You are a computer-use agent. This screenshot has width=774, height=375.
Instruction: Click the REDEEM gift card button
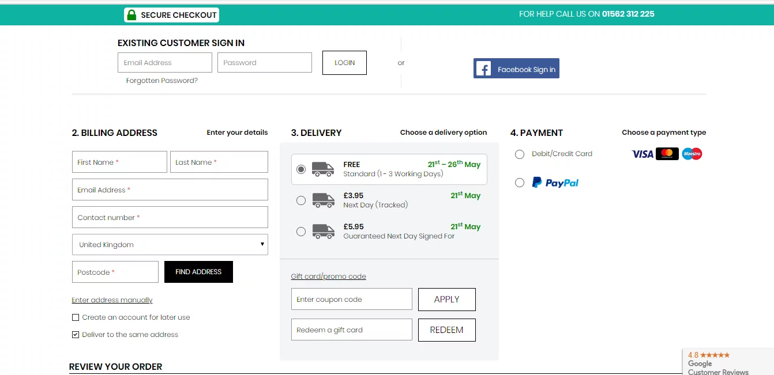click(x=447, y=330)
